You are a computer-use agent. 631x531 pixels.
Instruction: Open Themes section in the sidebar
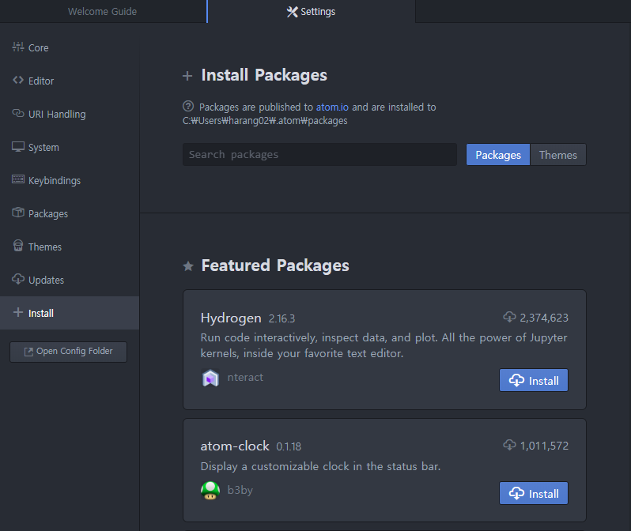[x=70, y=247]
